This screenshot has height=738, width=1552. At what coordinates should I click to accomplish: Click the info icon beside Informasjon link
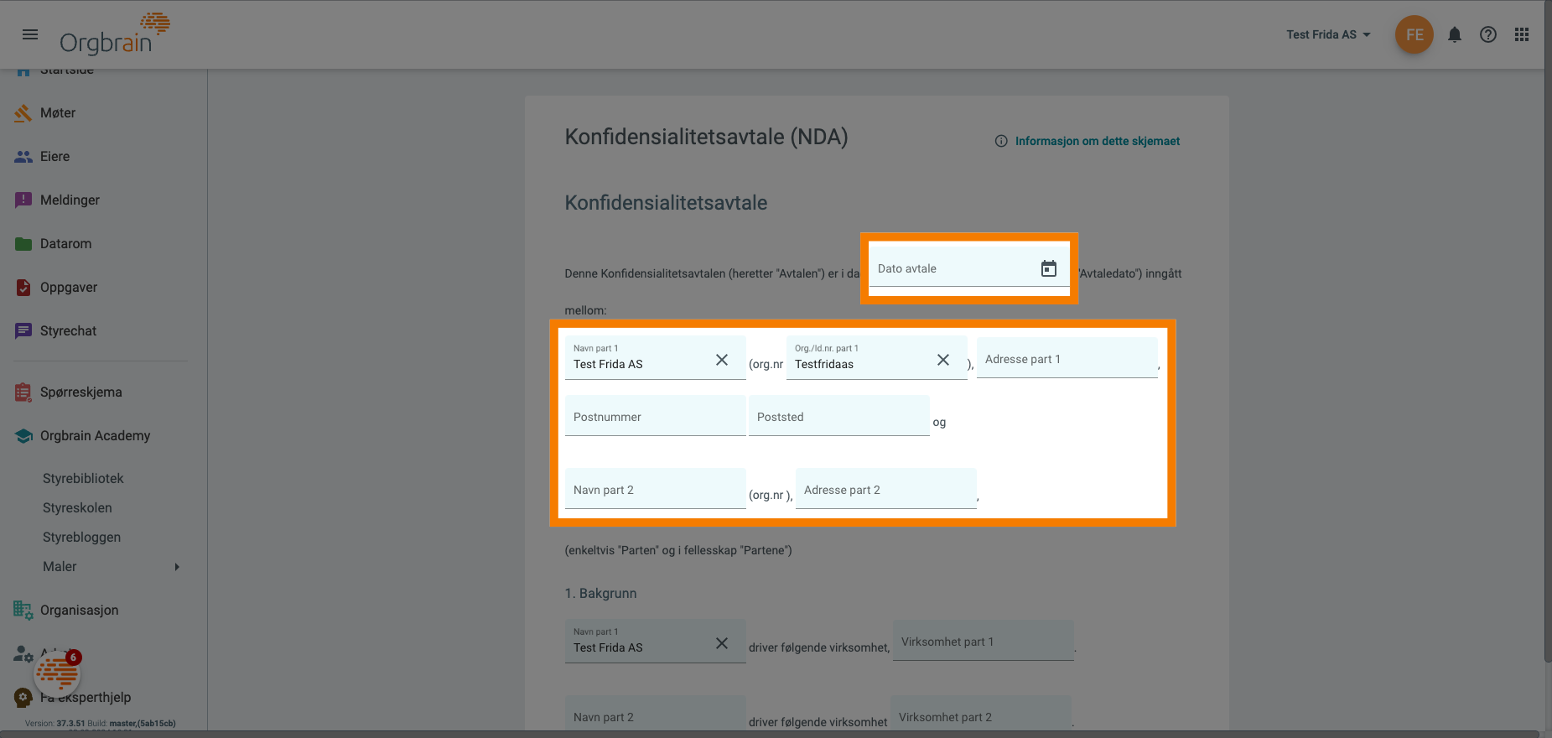1001,141
